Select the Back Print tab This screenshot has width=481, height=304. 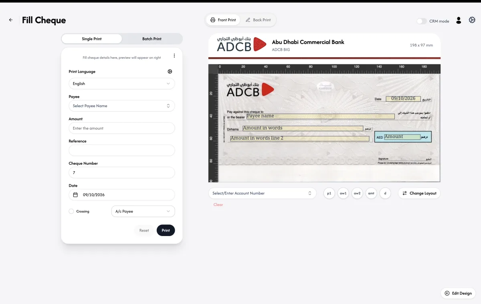point(258,20)
